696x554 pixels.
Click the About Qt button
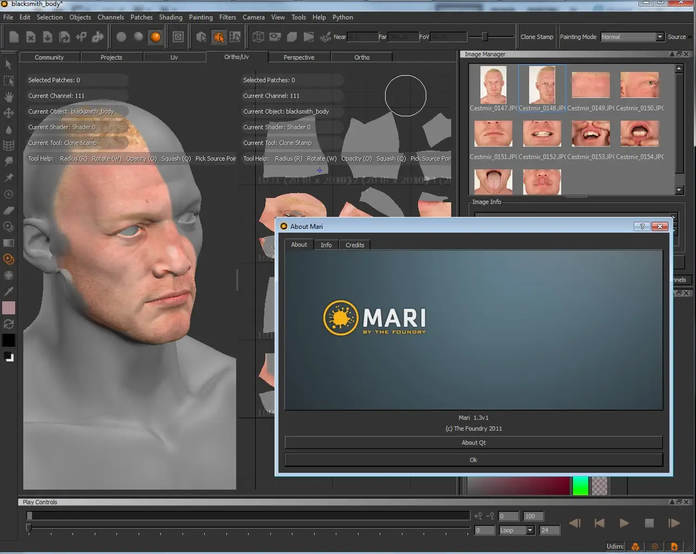tap(473, 443)
